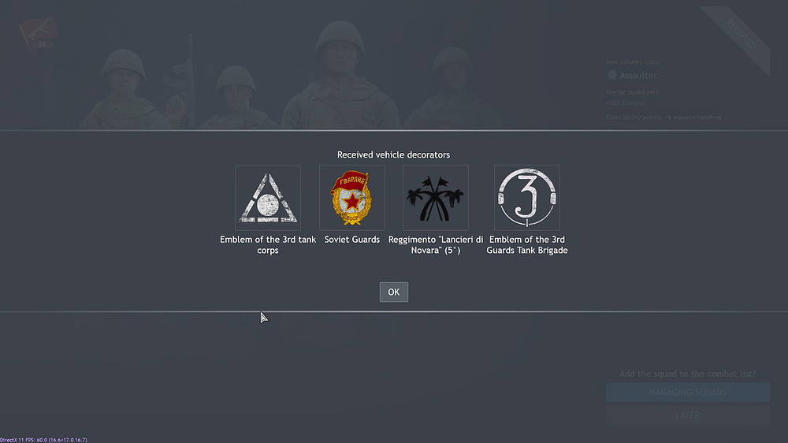Select the Soviet Guards badge decorator
Screen dimensions: 788x443
[x=351, y=198]
